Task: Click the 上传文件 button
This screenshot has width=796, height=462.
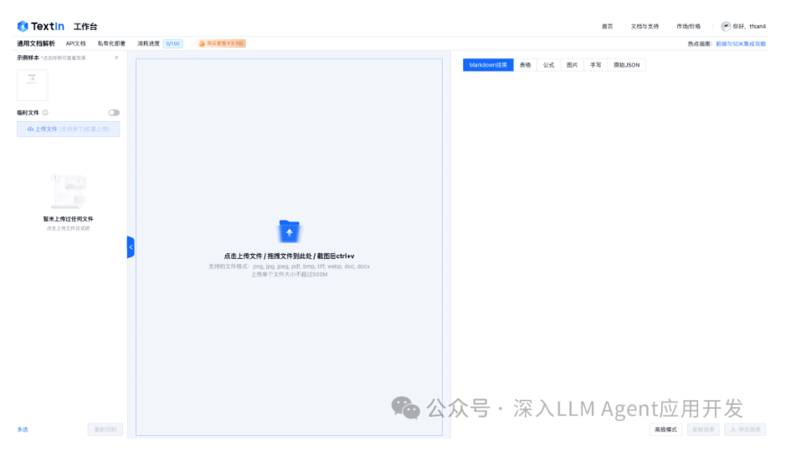Action: point(68,129)
